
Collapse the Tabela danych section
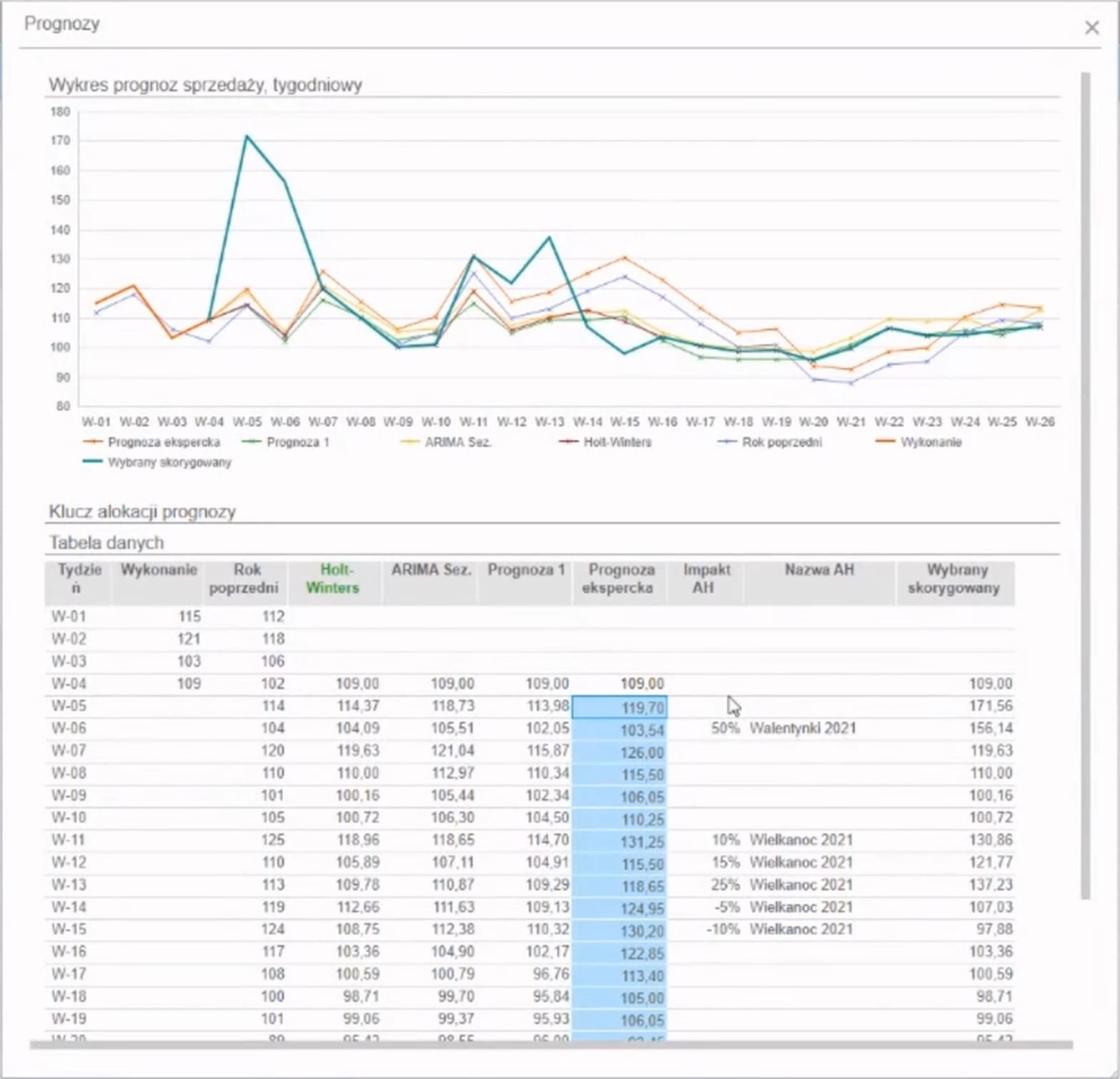(106, 543)
